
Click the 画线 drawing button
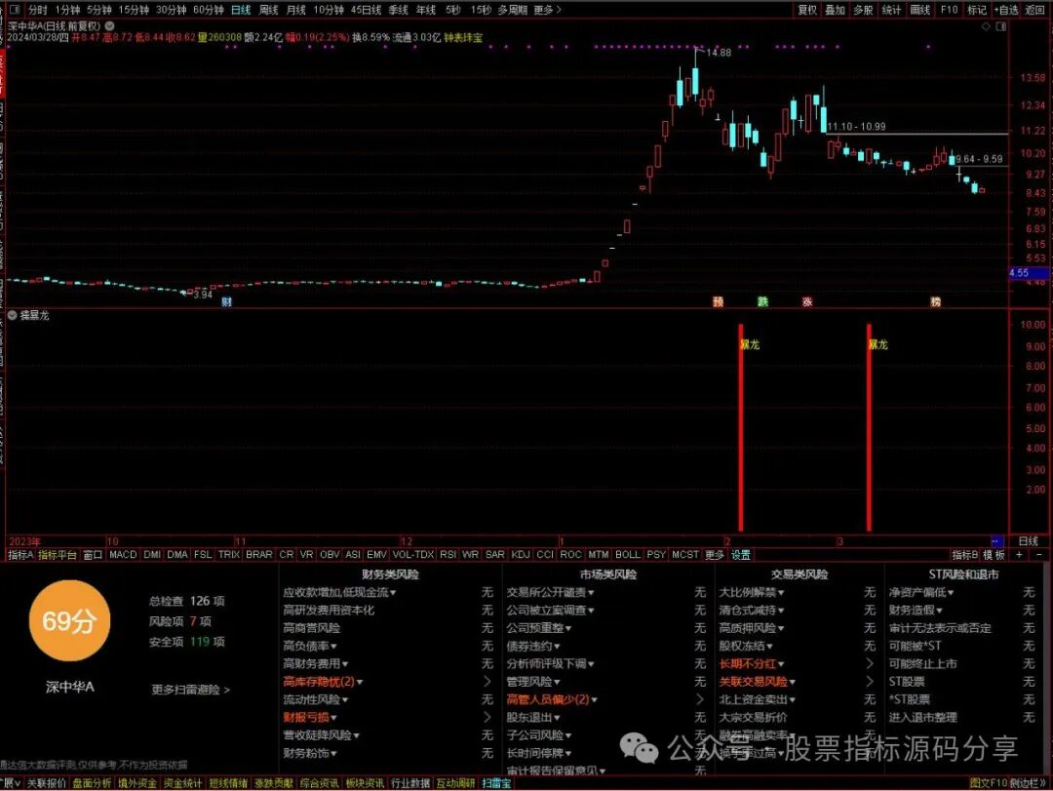tap(920, 10)
